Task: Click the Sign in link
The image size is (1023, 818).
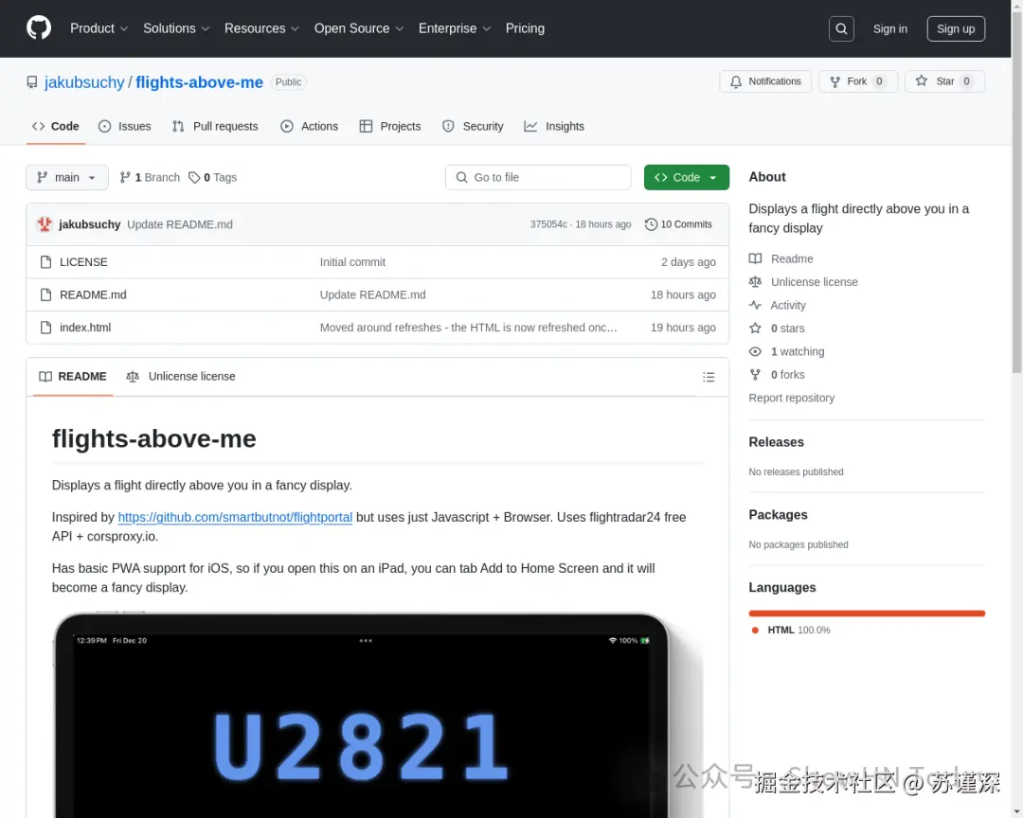Action: [889, 28]
